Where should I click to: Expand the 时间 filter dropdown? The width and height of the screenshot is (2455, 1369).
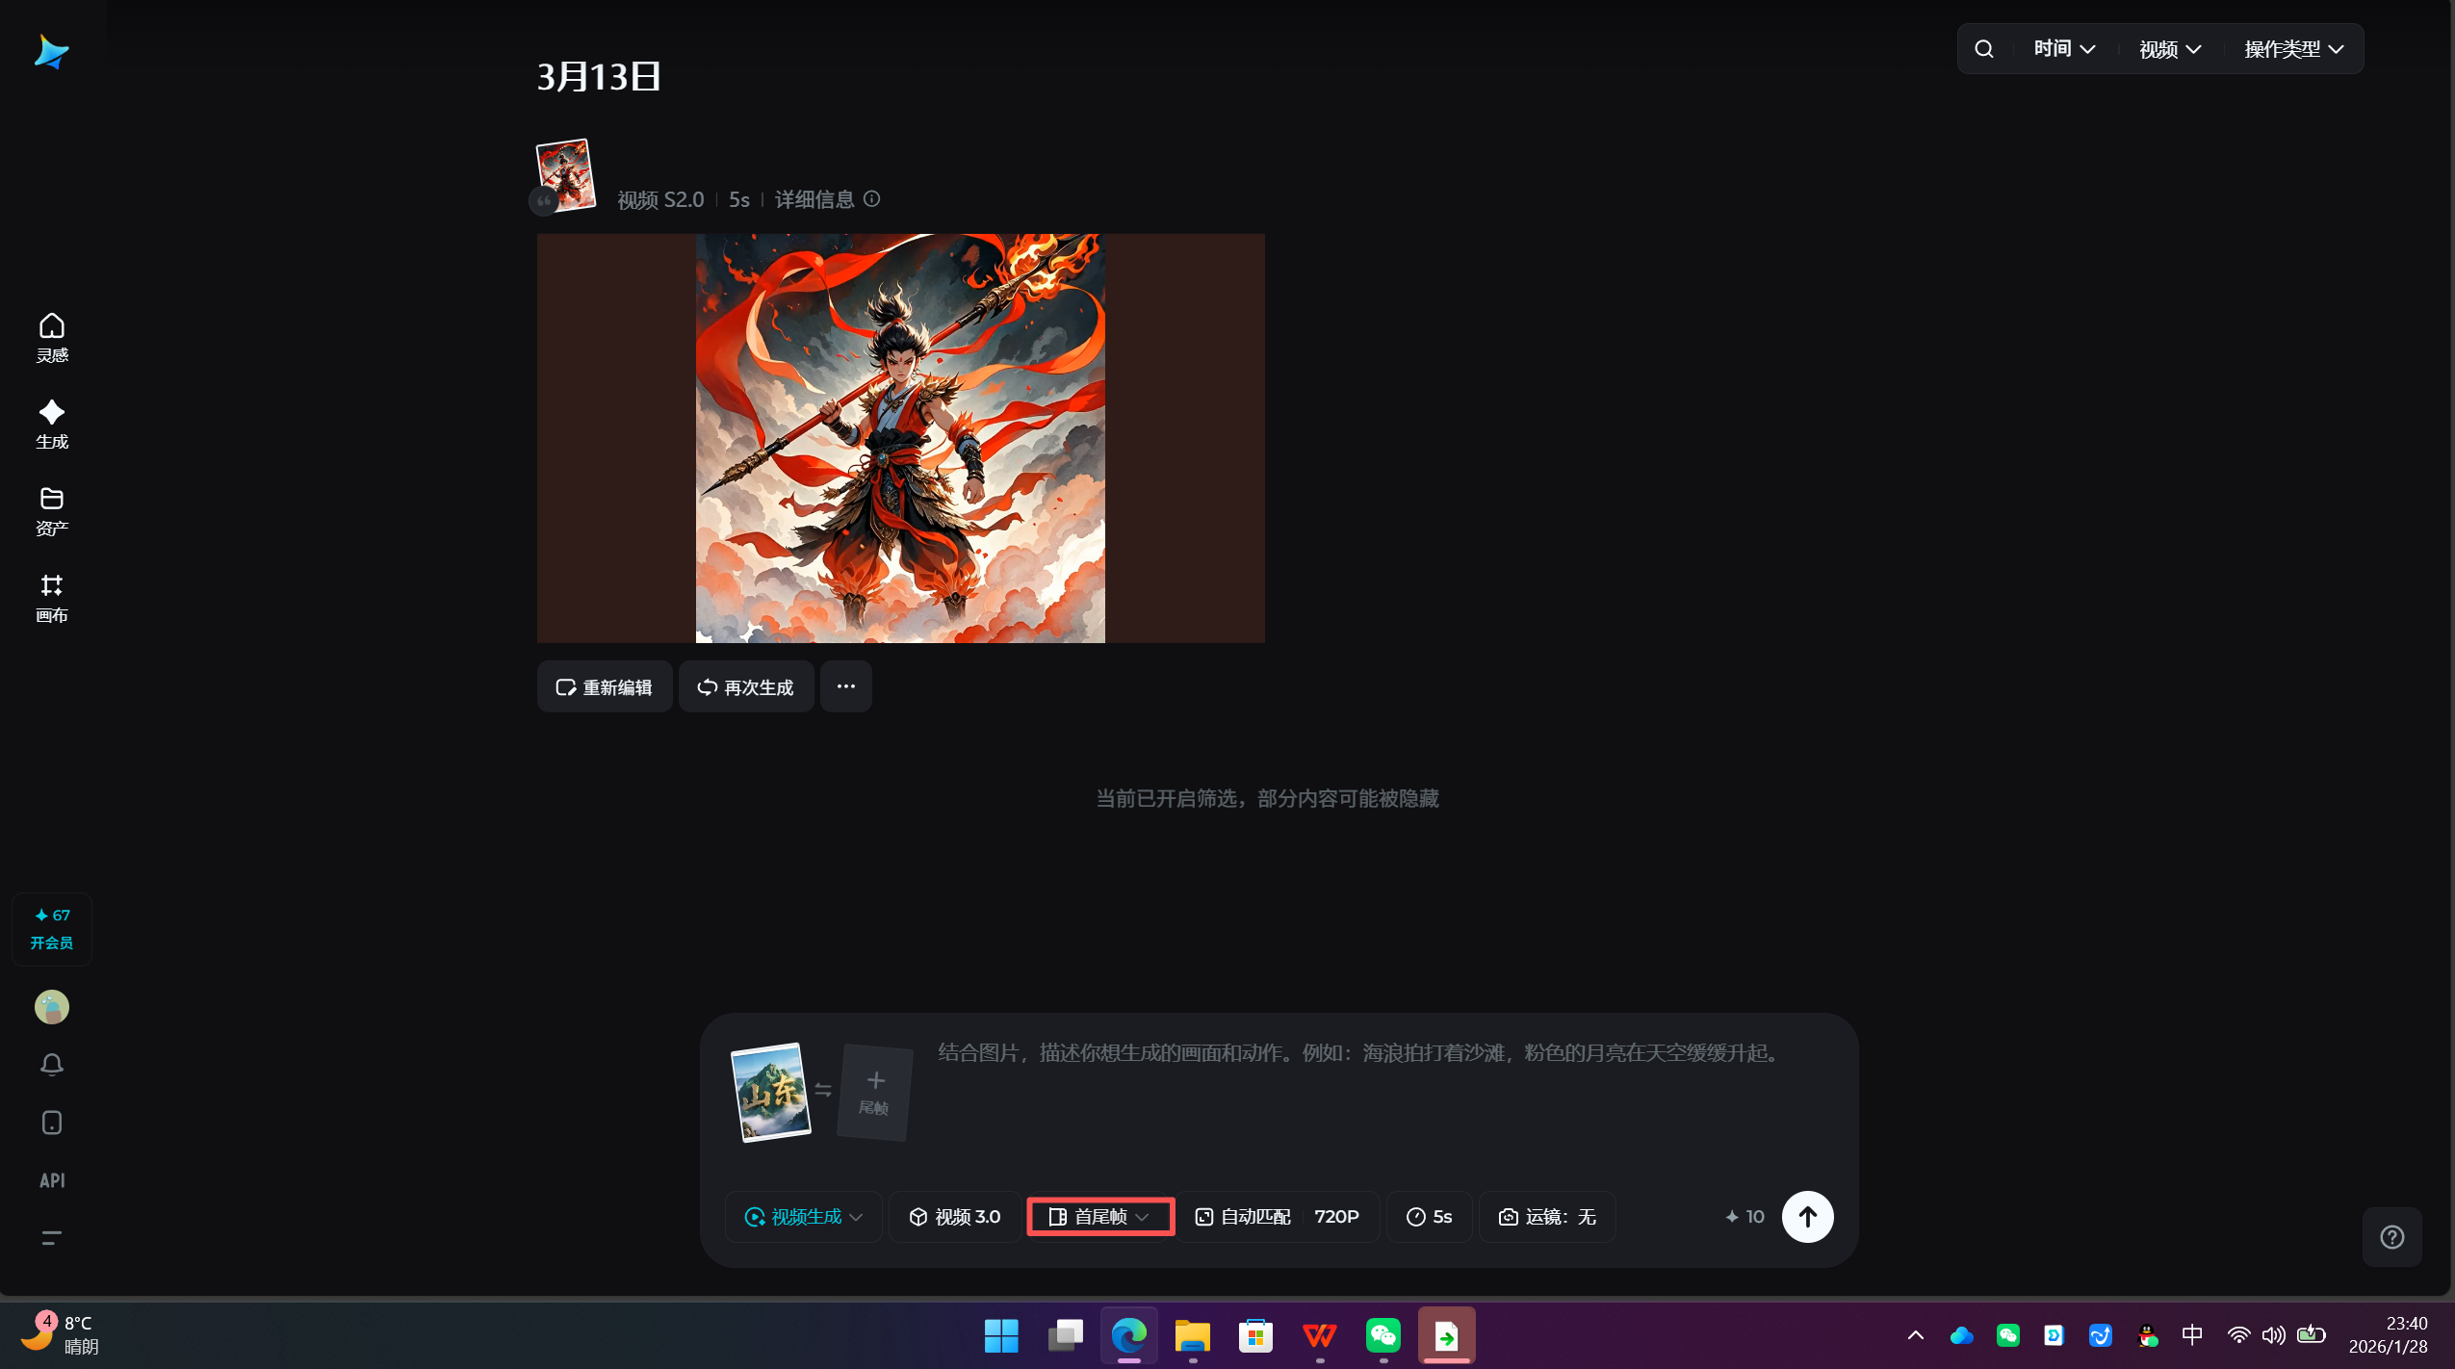pyautogui.click(x=2064, y=49)
